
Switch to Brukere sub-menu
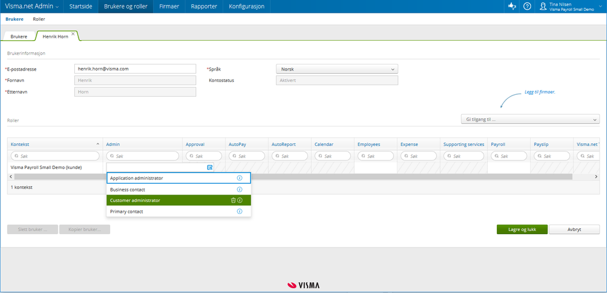[x=15, y=19]
